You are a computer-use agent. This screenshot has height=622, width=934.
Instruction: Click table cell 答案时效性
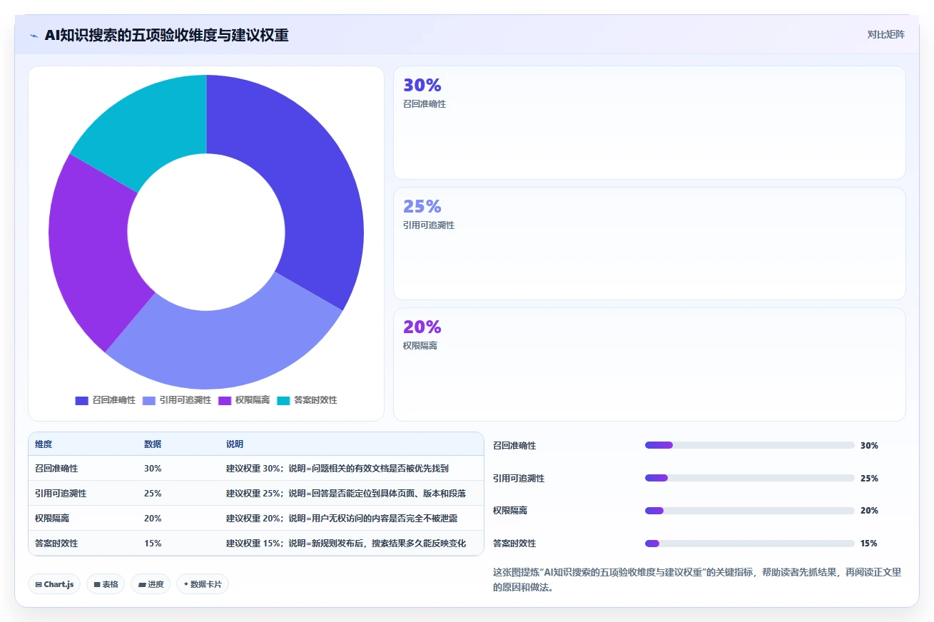[x=56, y=543]
